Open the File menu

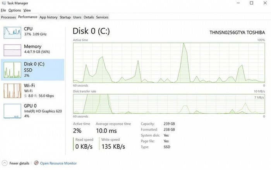click(3, 10)
